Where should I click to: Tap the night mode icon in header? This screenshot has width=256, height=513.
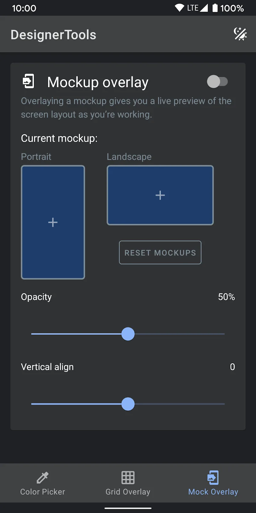tap(240, 34)
